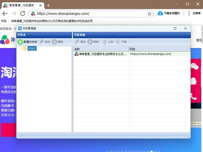Select the highlighted pagination dot near the bottom
203x152 pixels.
pyautogui.click(x=151, y=151)
